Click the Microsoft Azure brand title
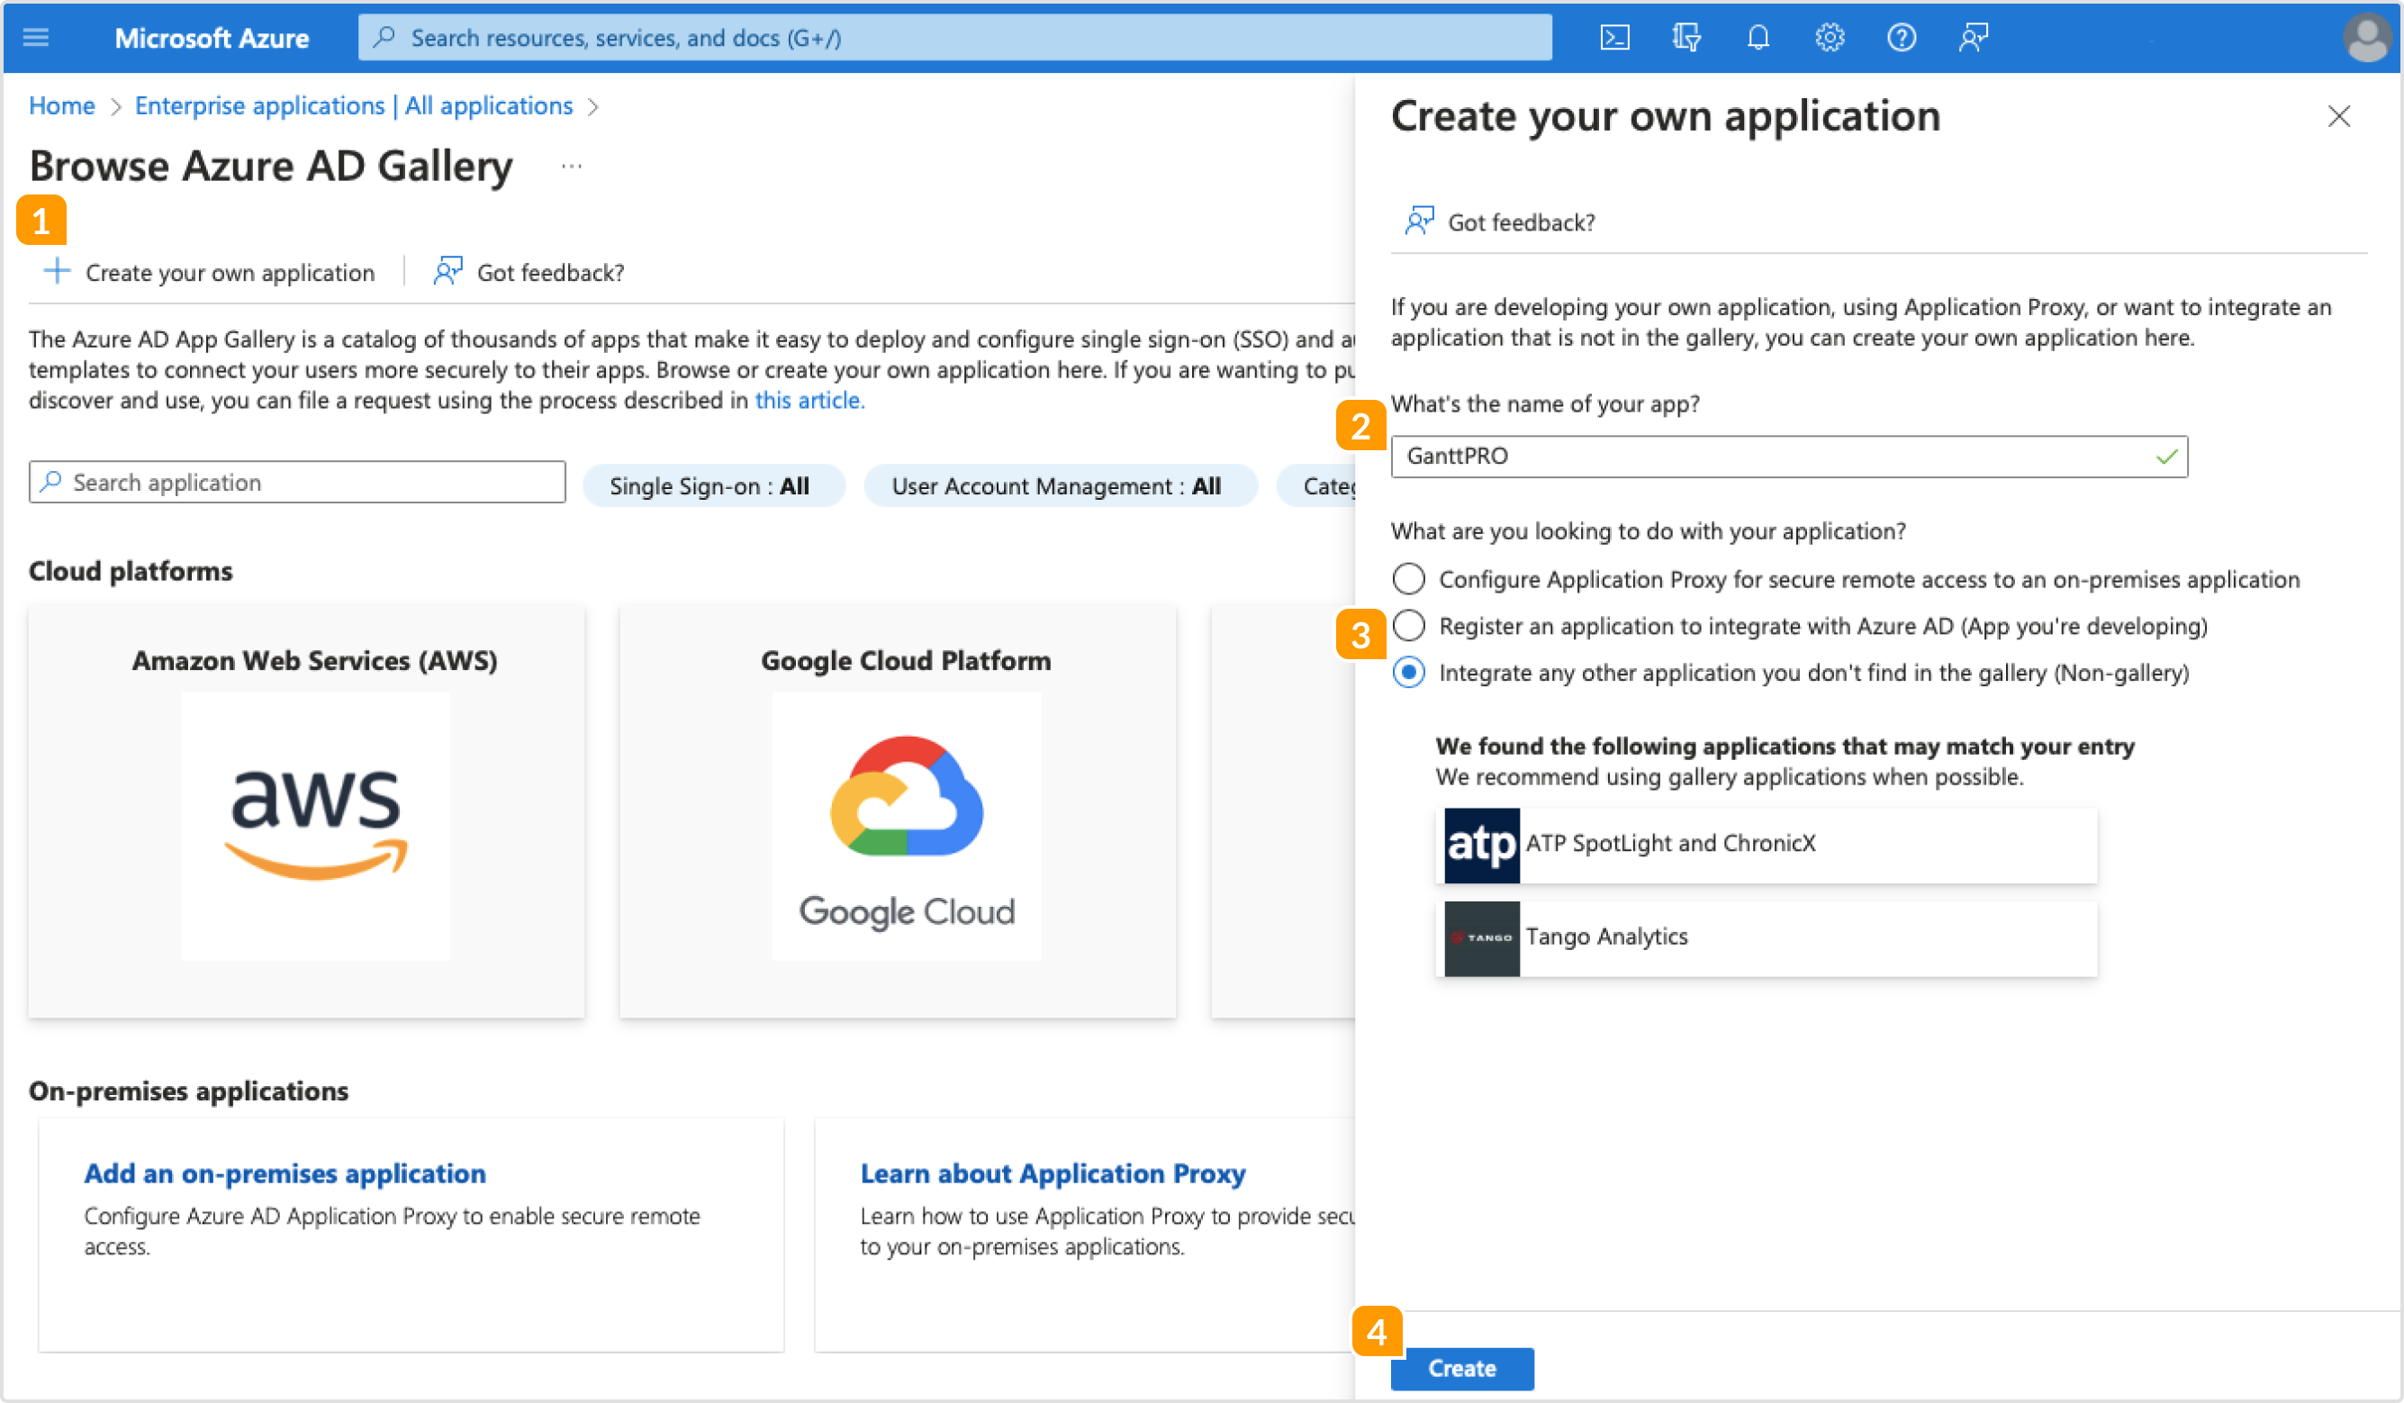Image resolution: width=2404 pixels, height=1403 pixels. (212, 37)
